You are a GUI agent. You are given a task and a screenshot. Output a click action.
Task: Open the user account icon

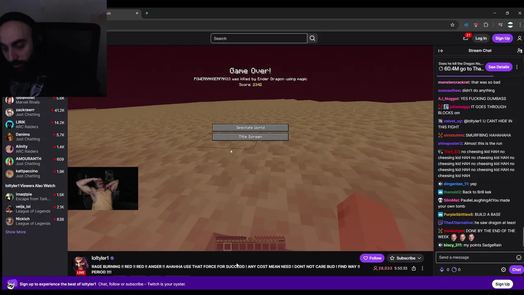click(519, 39)
